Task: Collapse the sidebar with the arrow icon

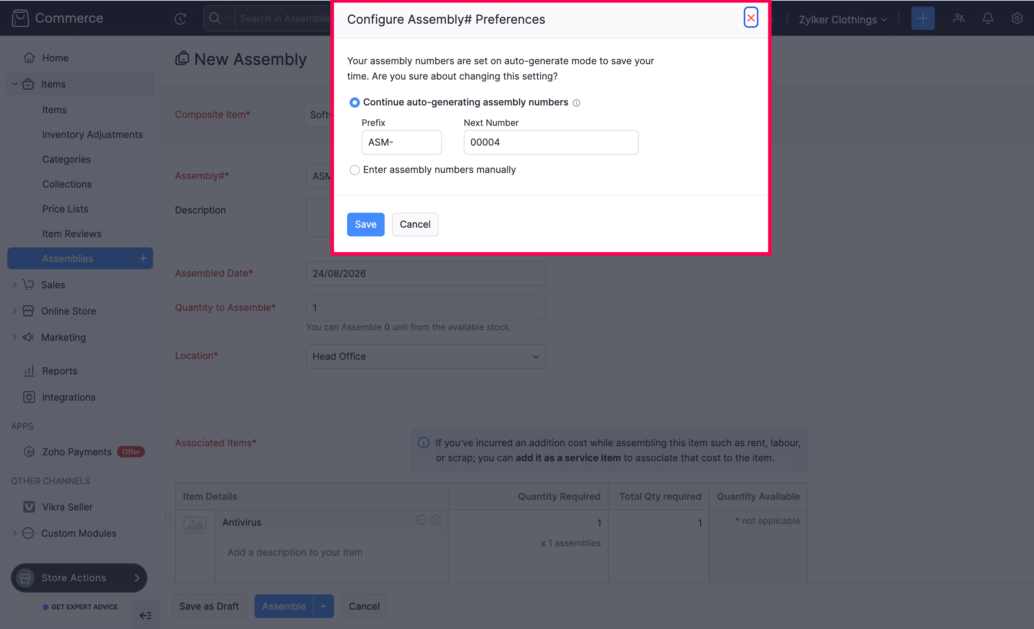Action: (145, 616)
